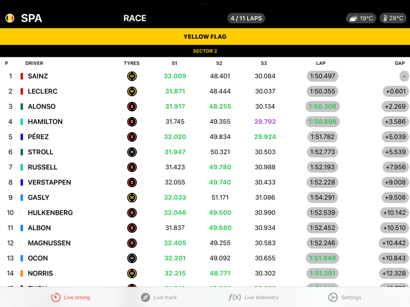
Task: Click the S3 column header
Action: tap(264, 63)
